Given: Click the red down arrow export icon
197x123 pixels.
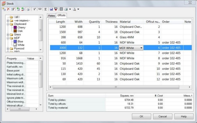Looking at the screenshot, I should coord(56,9).
